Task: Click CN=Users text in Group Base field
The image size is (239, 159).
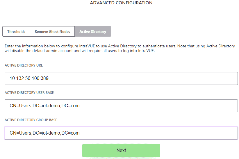Action: [20, 133]
